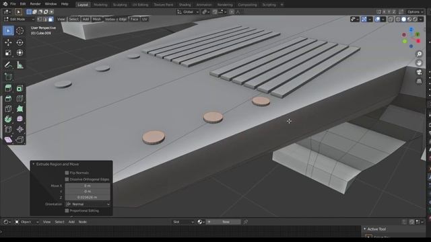Toggle viewport overlays button
Screen dimensions: 431x242
(x=378, y=19)
